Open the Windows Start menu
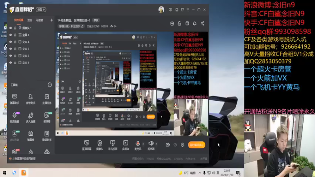 [4, 173]
